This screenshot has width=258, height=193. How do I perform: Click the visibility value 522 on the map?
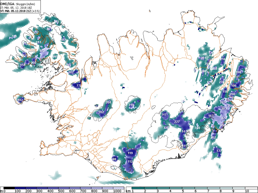pos(42,51)
